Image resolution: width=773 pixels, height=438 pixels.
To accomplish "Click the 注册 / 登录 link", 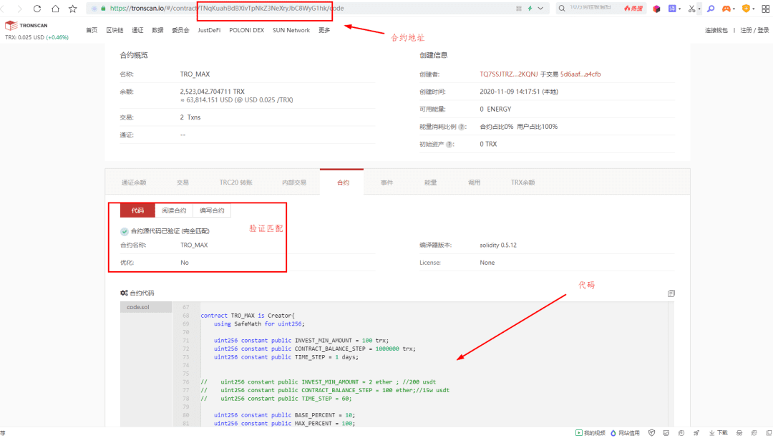I will [754, 30].
